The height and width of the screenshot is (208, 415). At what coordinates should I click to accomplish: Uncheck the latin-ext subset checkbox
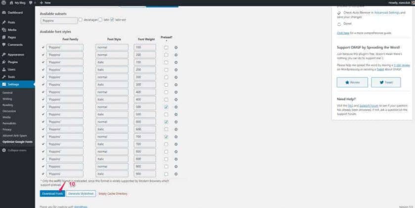pos(112,20)
